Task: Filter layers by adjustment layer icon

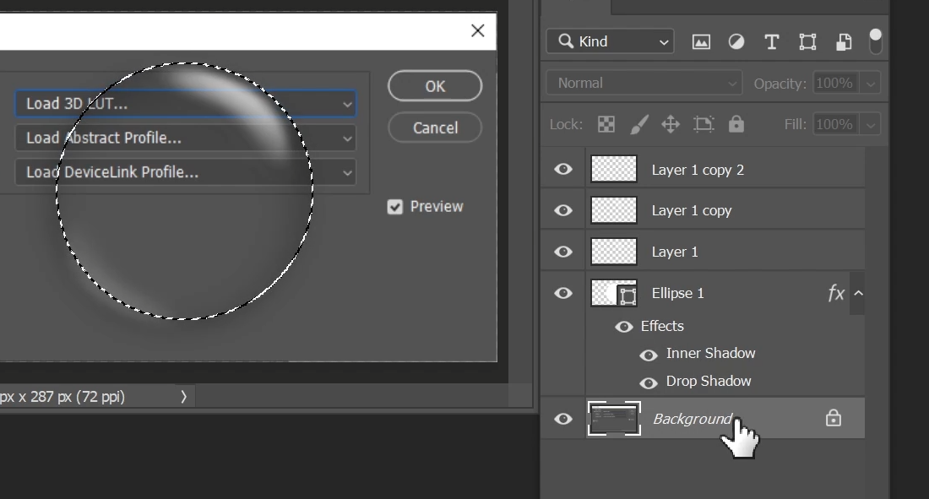Action: click(736, 42)
